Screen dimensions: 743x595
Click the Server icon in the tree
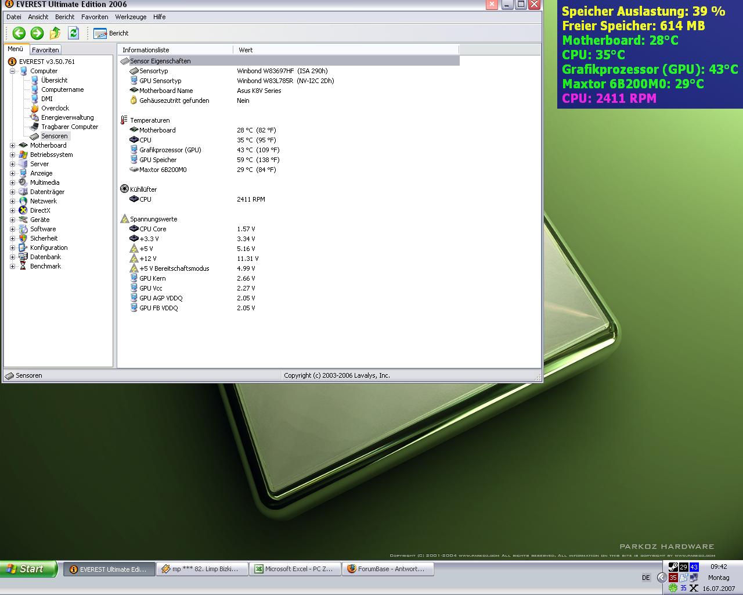click(23, 164)
